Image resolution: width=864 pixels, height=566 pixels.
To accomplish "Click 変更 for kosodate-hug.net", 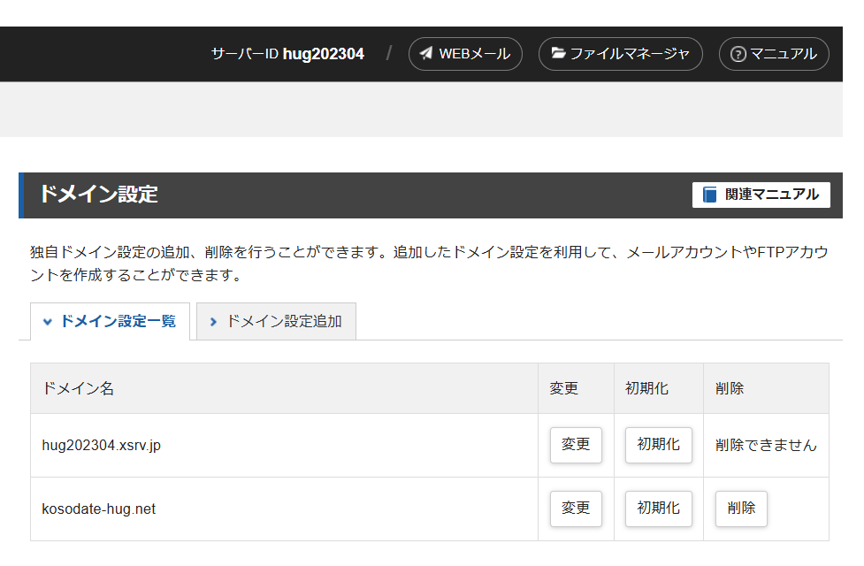I will click(576, 509).
